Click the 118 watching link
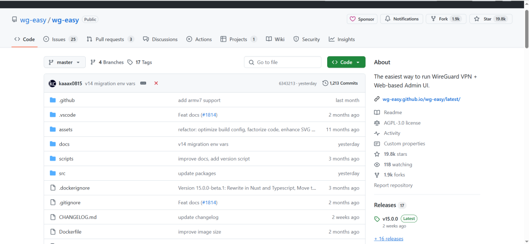529x244 pixels. pyautogui.click(x=398, y=165)
